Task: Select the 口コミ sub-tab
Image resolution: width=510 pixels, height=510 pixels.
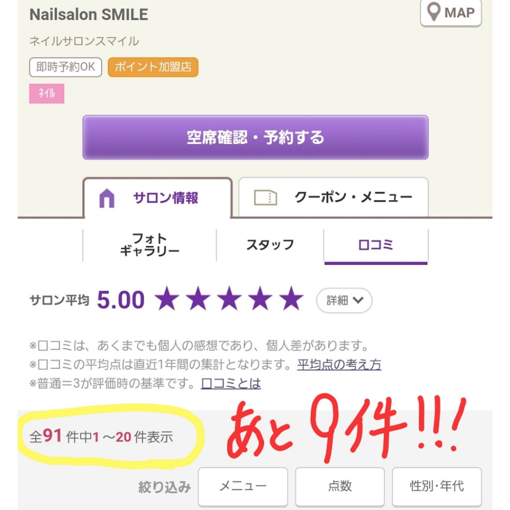Action: coord(376,246)
